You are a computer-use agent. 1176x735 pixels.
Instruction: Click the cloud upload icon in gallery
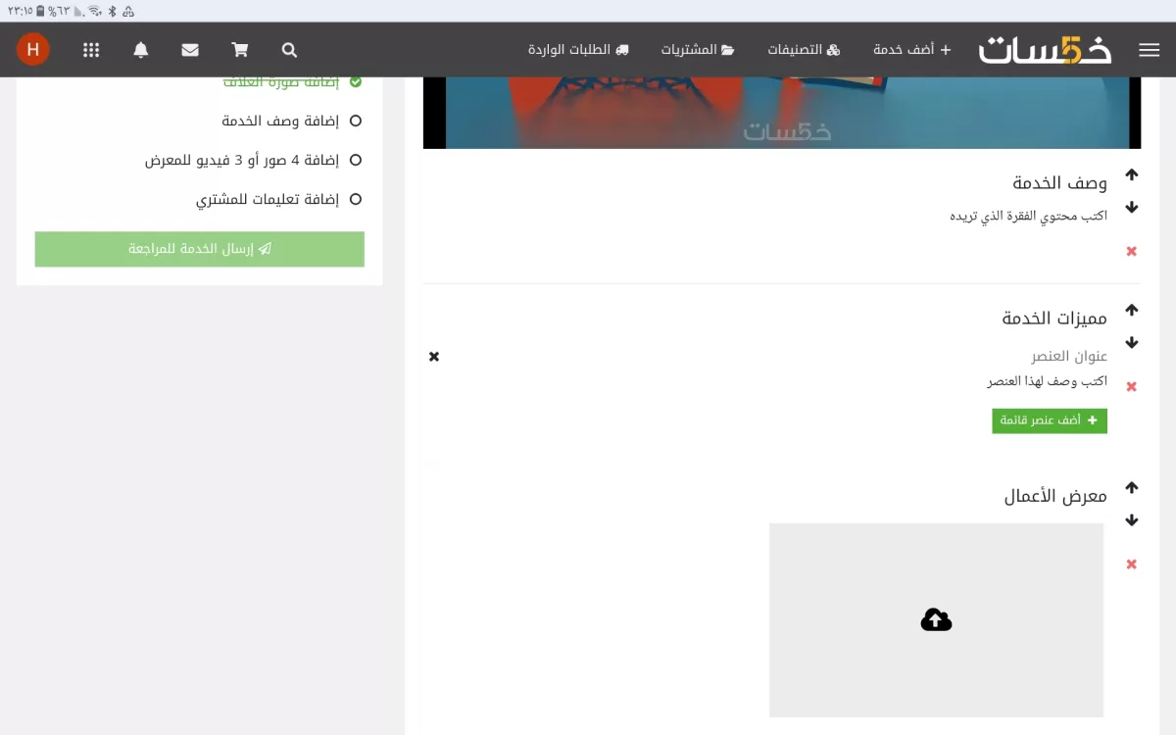936,619
